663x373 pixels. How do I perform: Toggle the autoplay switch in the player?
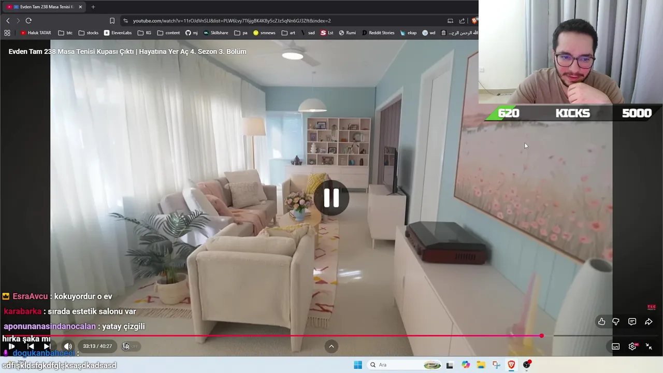coord(130,346)
